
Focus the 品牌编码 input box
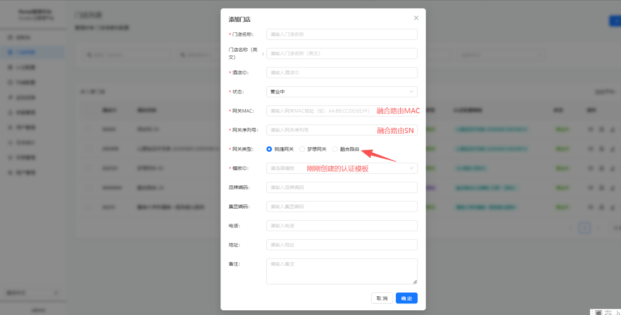pos(342,187)
